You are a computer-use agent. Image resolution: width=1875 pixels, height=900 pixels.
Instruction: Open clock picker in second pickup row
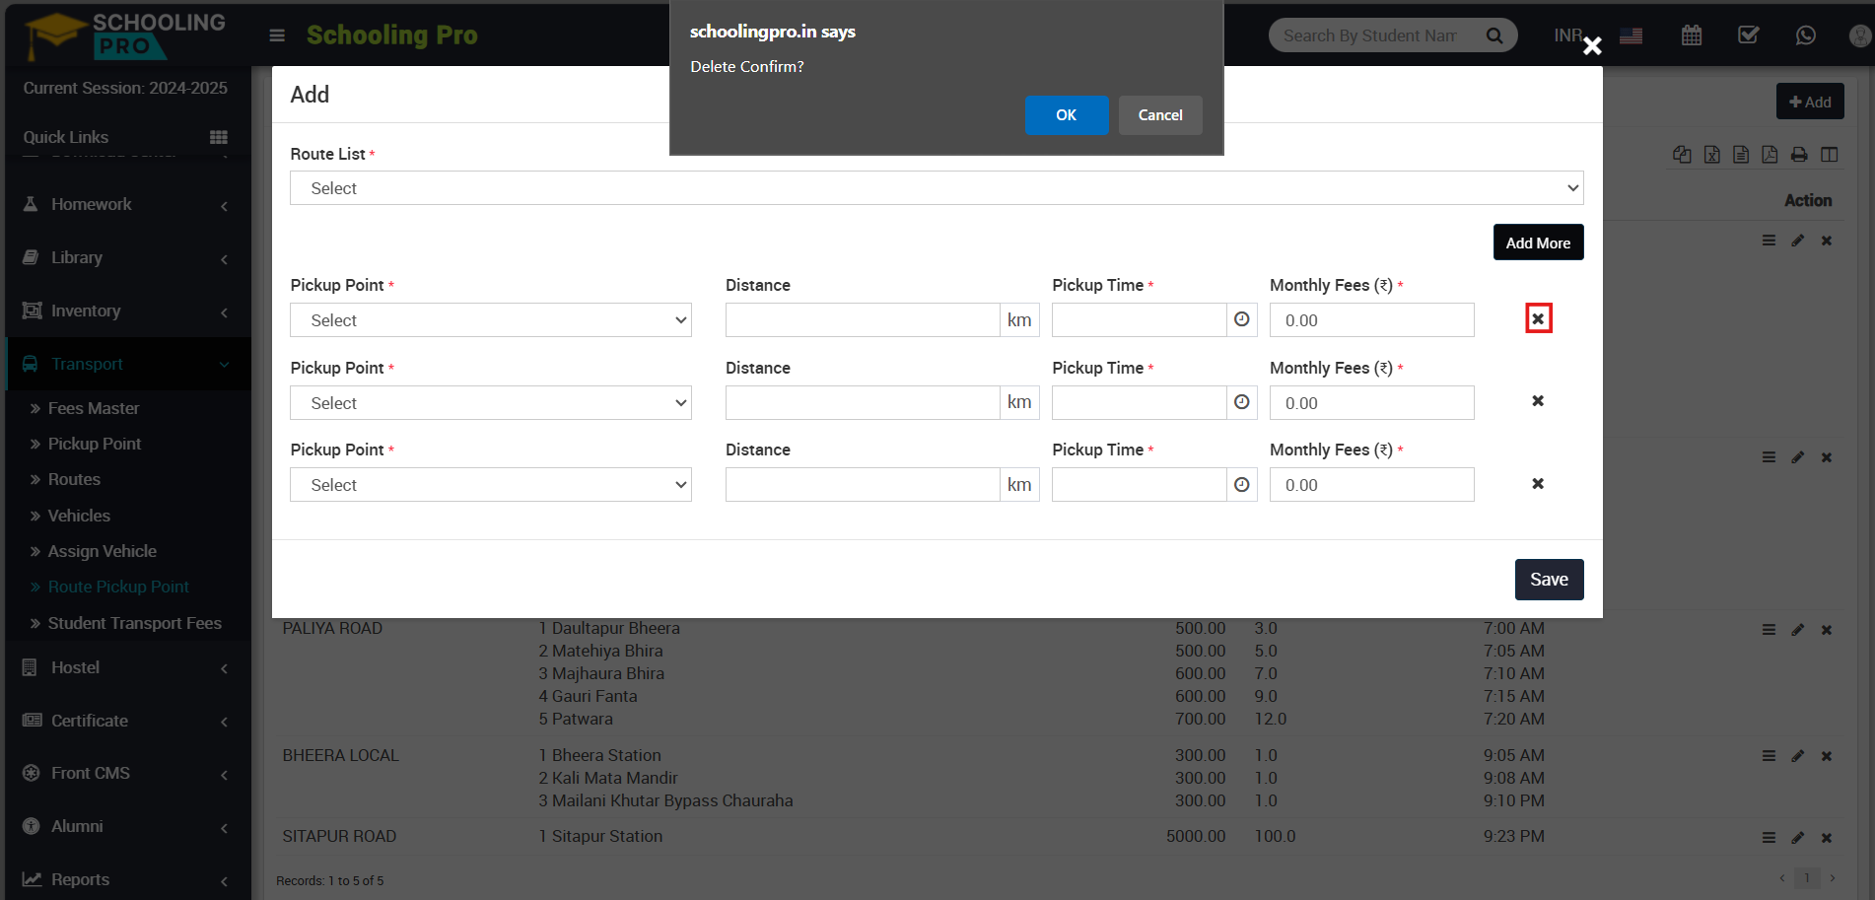[x=1242, y=403]
